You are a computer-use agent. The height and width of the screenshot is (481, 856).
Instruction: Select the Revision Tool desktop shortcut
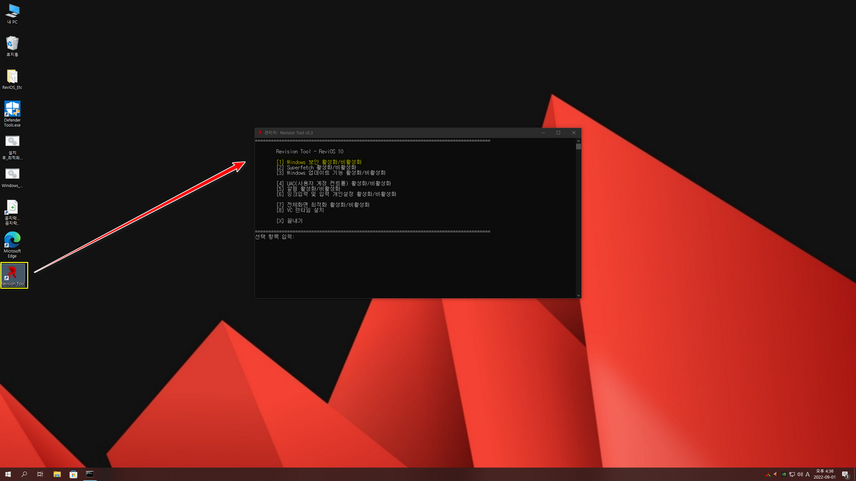click(x=14, y=275)
